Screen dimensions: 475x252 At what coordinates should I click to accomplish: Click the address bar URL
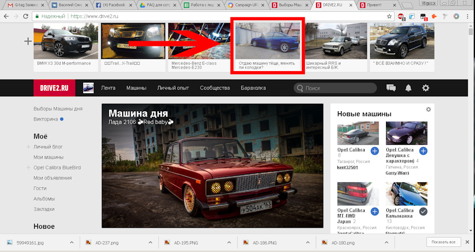[x=94, y=16]
